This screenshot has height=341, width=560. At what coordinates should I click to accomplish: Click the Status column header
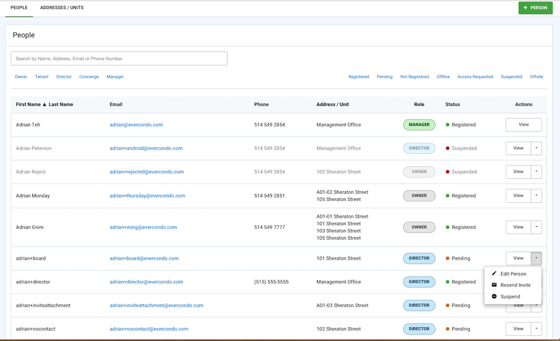452,104
